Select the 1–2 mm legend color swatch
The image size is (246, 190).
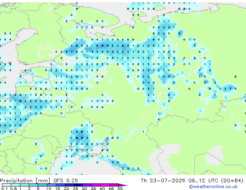pyautogui.click(x=24, y=185)
